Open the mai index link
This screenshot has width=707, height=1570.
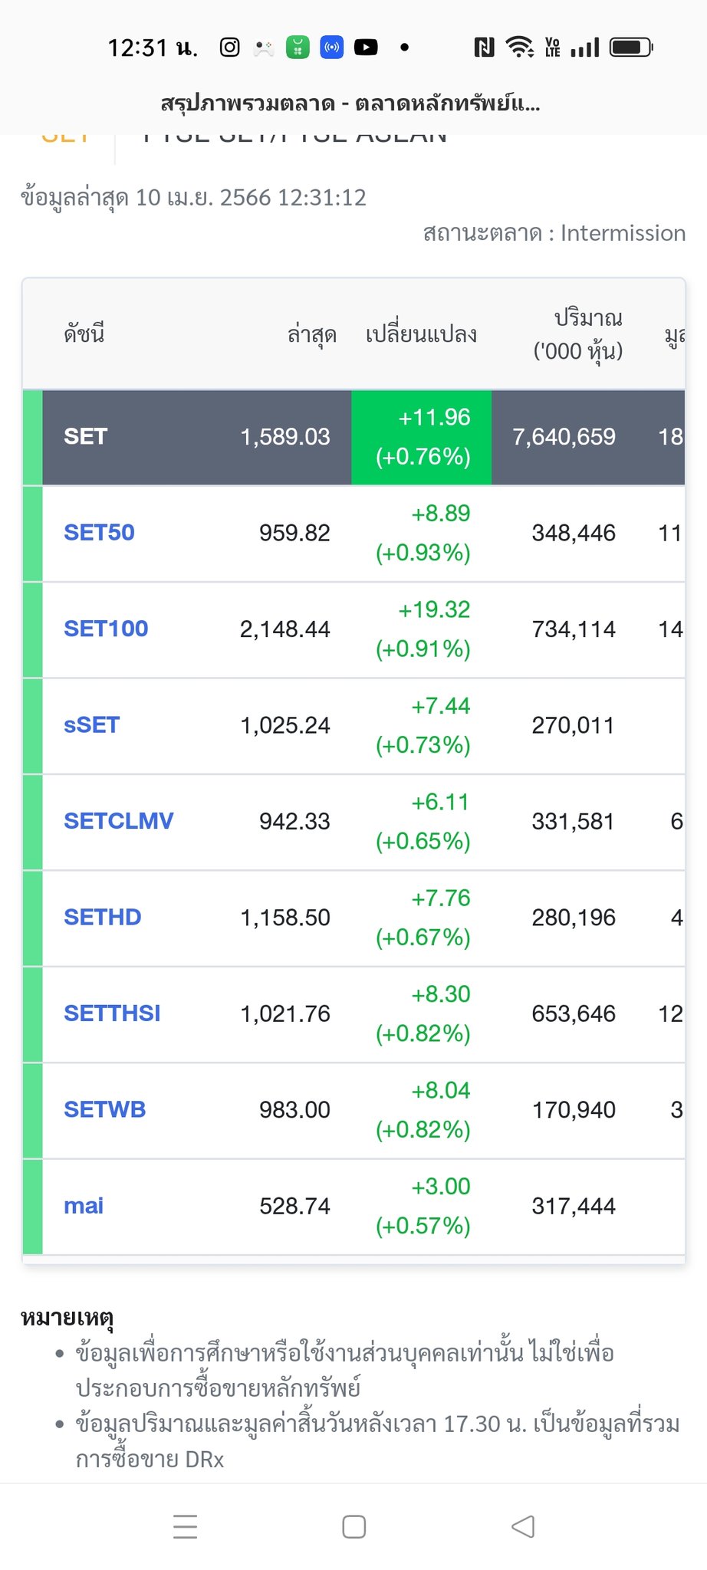[x=83, y=1206]
